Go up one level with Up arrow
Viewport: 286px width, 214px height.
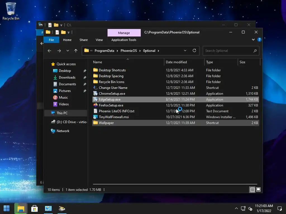click(x=76, y=51)
